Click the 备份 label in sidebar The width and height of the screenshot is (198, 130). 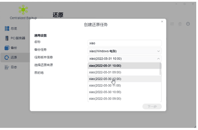click(x=13, y=48)
